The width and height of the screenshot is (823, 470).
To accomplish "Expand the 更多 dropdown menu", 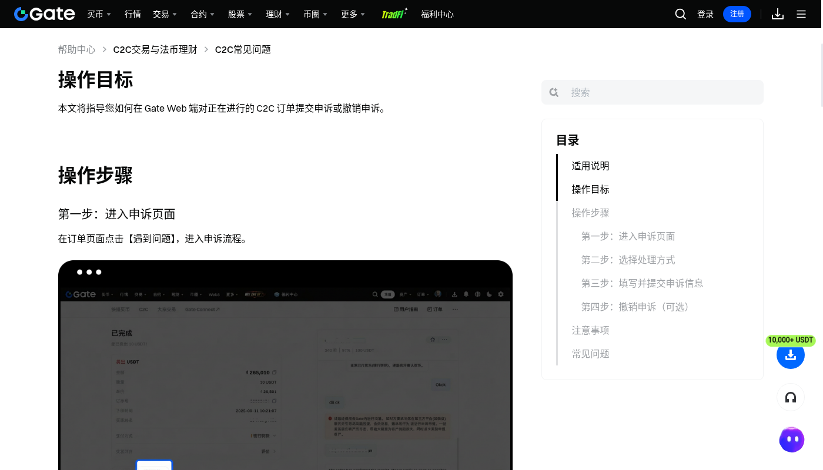I will (353, 14).
